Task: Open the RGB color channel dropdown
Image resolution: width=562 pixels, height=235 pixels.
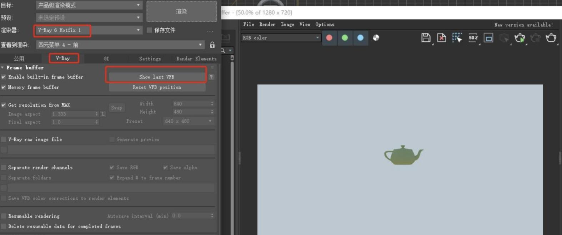Action: point(281,38)
